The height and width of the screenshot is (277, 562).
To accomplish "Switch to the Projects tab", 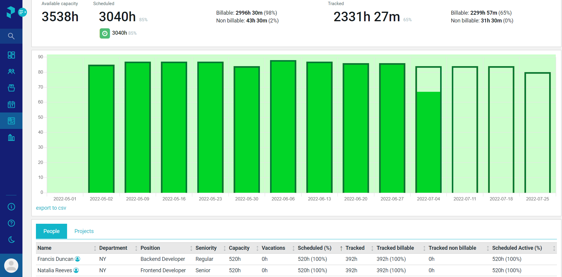I will (84, 231).
